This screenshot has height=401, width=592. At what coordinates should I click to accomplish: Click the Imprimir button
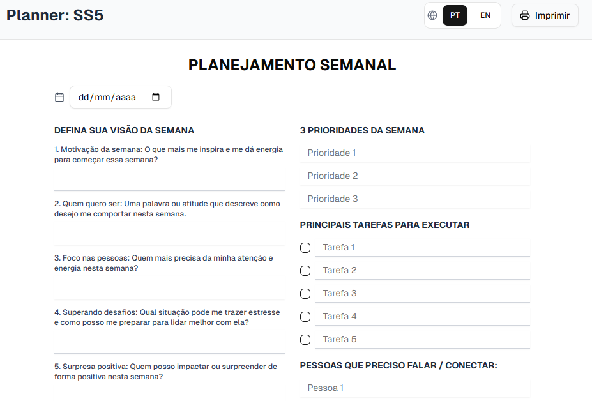545,15
